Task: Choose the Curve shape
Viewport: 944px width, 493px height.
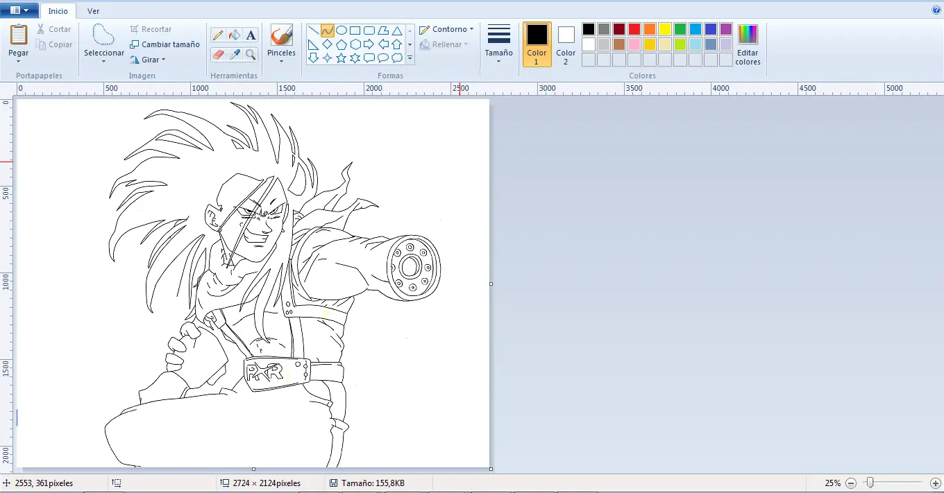Action: click(328, 31)
